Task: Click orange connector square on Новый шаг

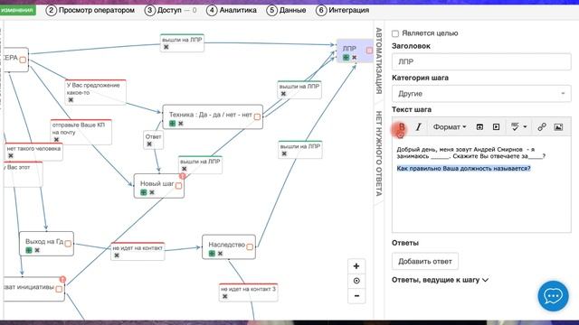Action: (178, 185)
